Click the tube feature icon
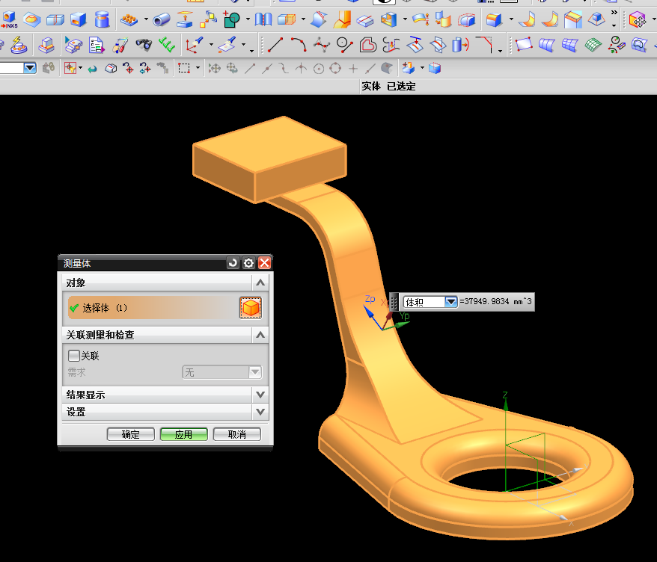The height and width of the screenshot is (562, 657). (x=162, y=19)
